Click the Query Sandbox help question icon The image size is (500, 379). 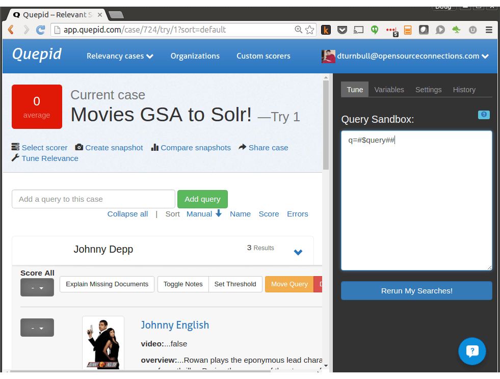coord(484,115)
